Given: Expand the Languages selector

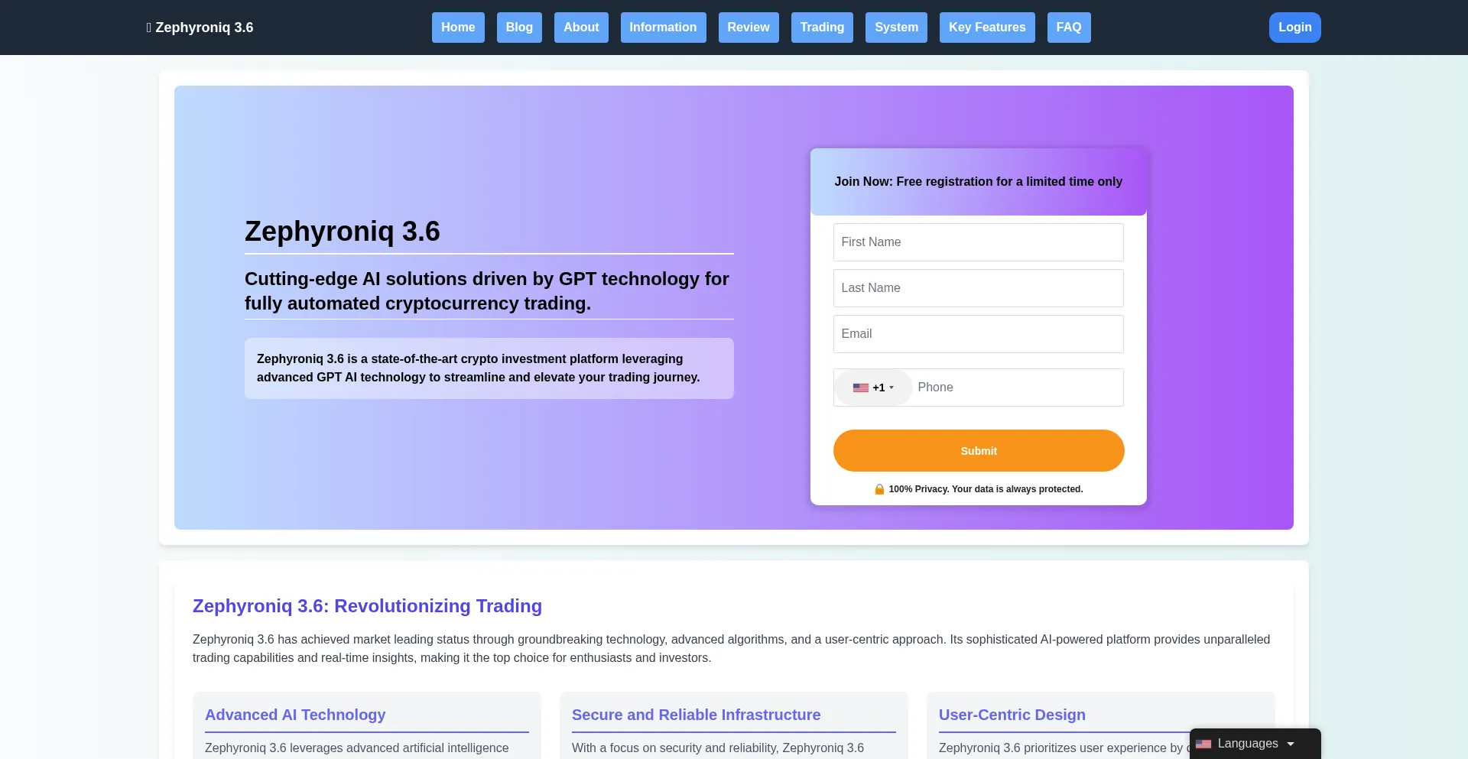Looking at the screenshot, I should point(1255,744).
